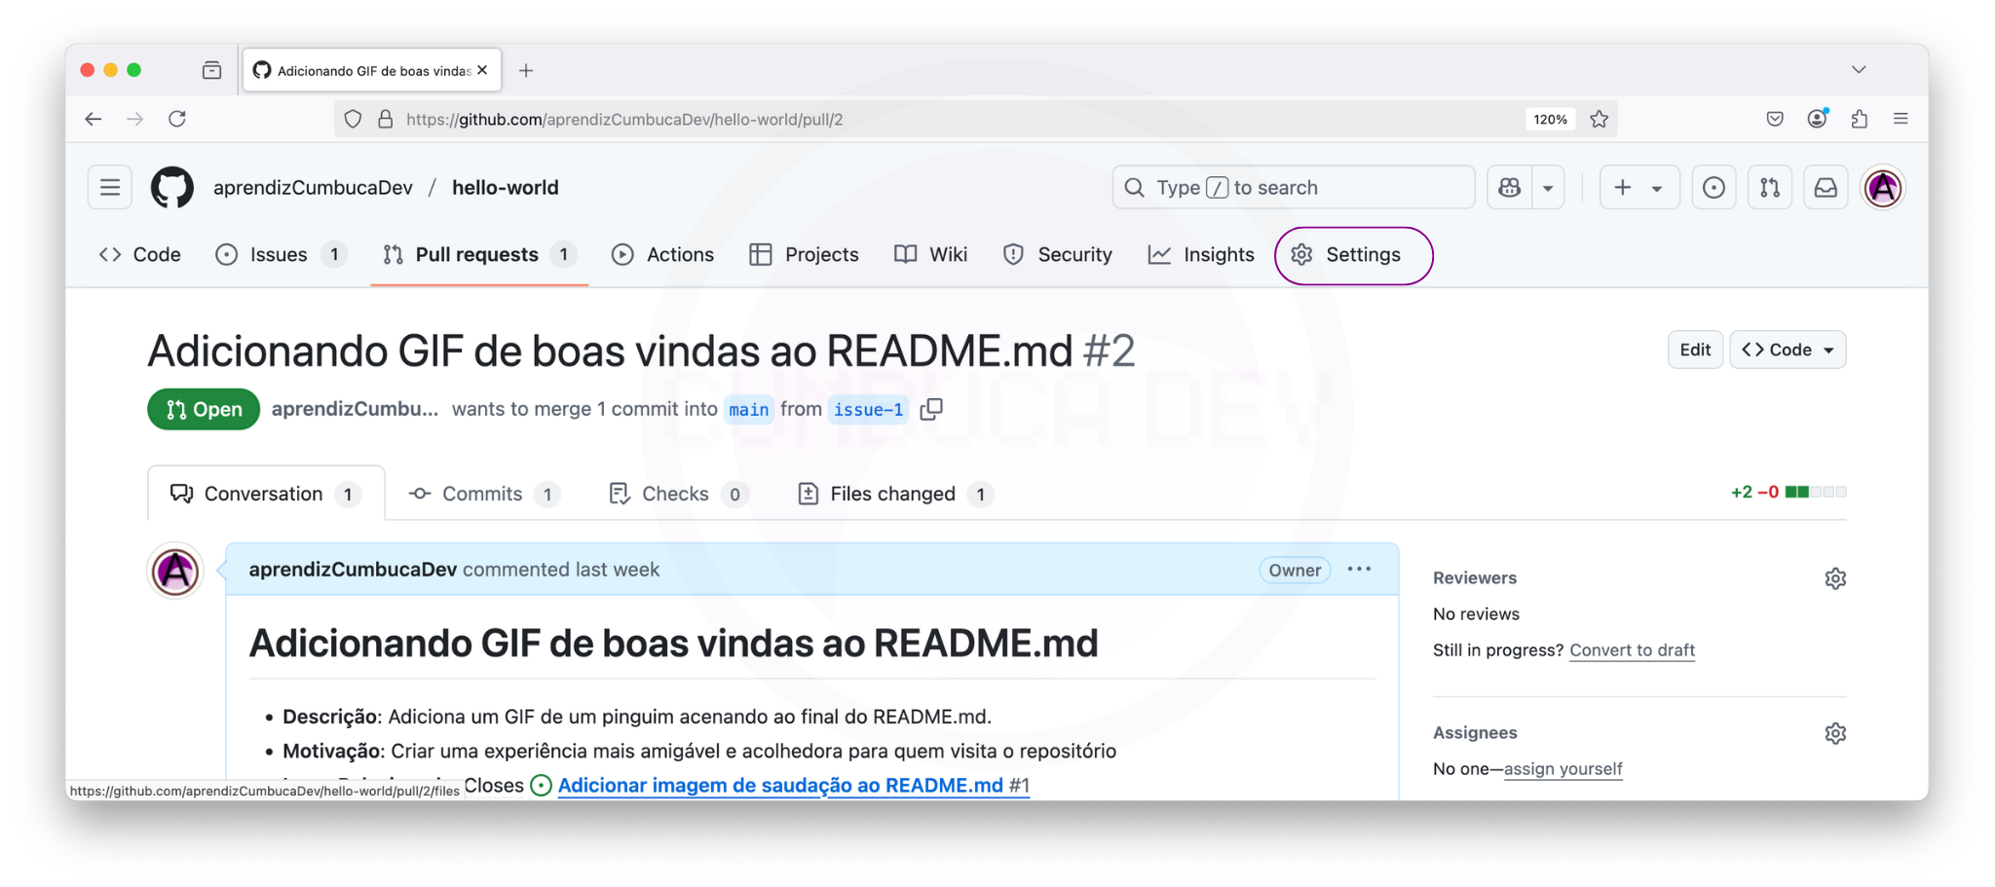Click the Edit title button

click(1694, 350)
